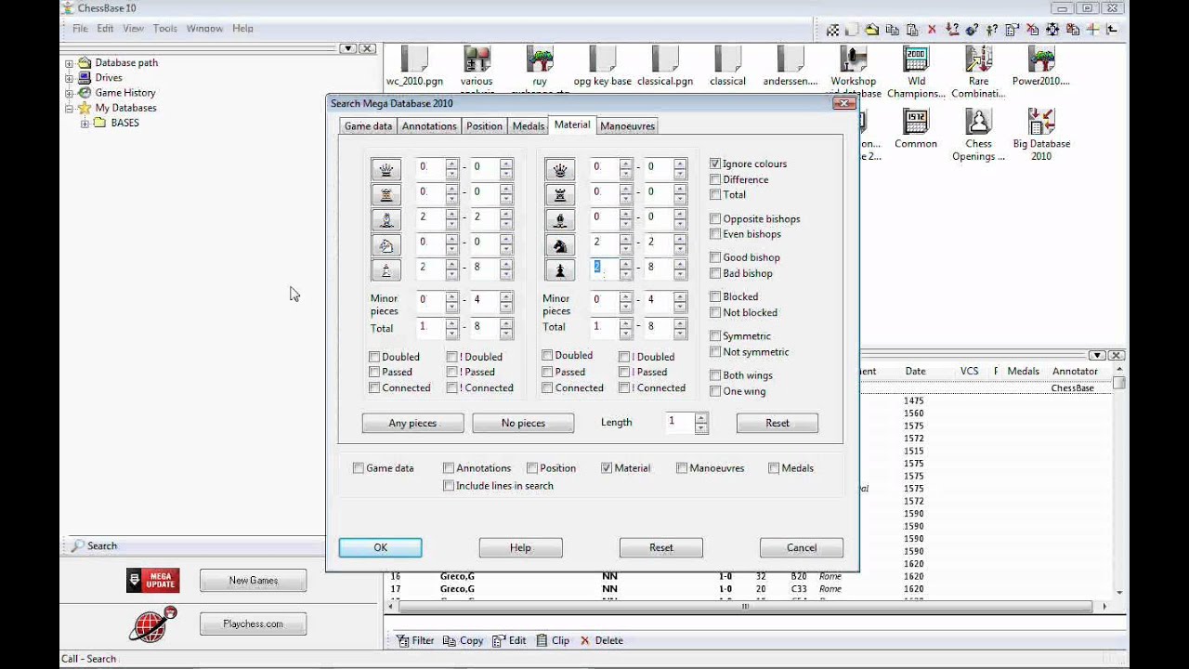Click the Help button in the dialog
The height and width of the screenshot is (669, 1189).
(520, 547)
